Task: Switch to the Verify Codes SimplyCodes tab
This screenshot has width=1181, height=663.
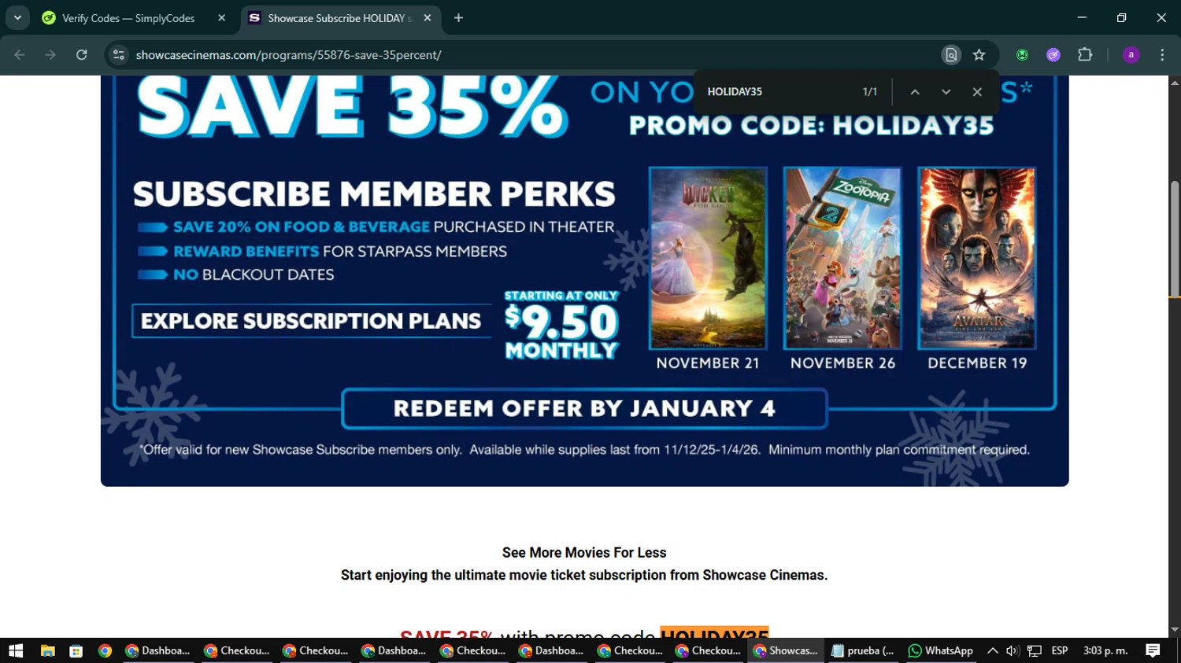Action: [x=128, y=18]
